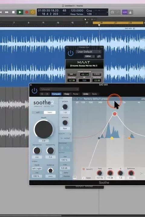Toggle the yellow Cycle loop button
145x217 pixels.
coord(33,12)
